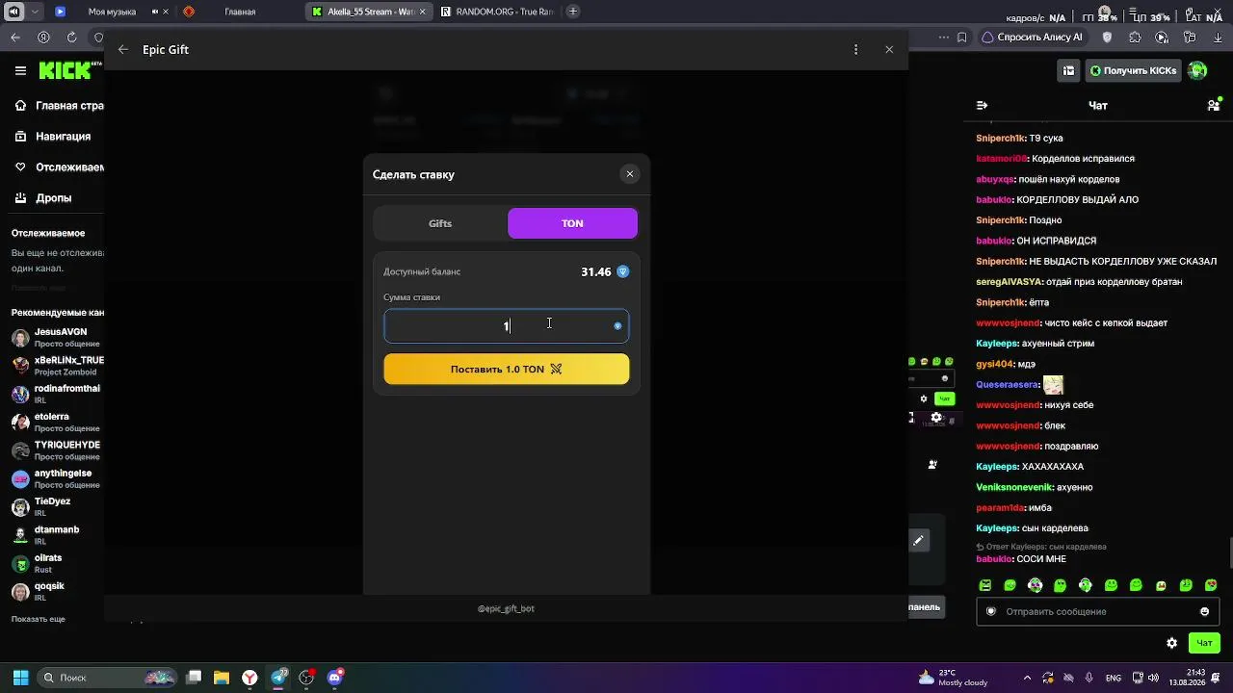
Task: Open xBeRLINx_TRUE recommended channel
Action: click(x=56, y=366)
